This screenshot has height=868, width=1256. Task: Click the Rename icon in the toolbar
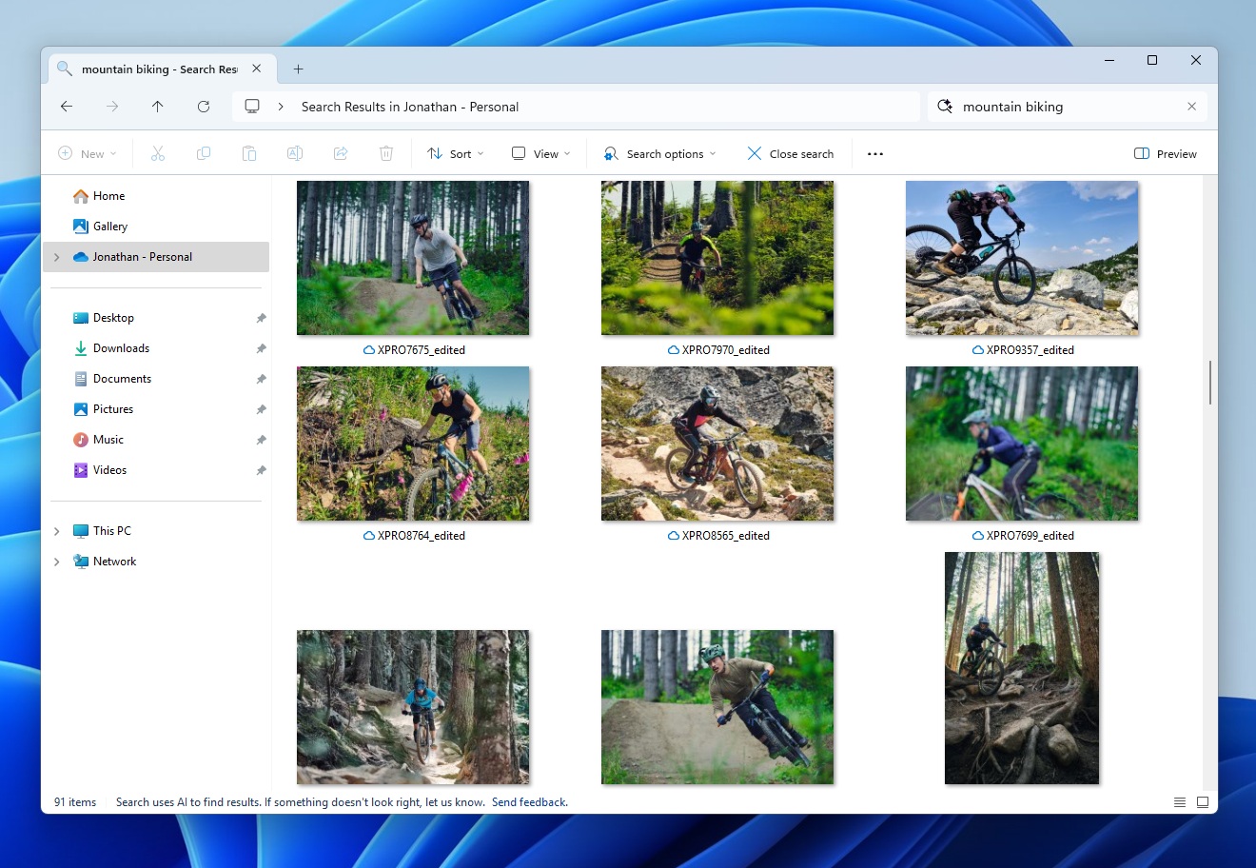coord(295,153)
